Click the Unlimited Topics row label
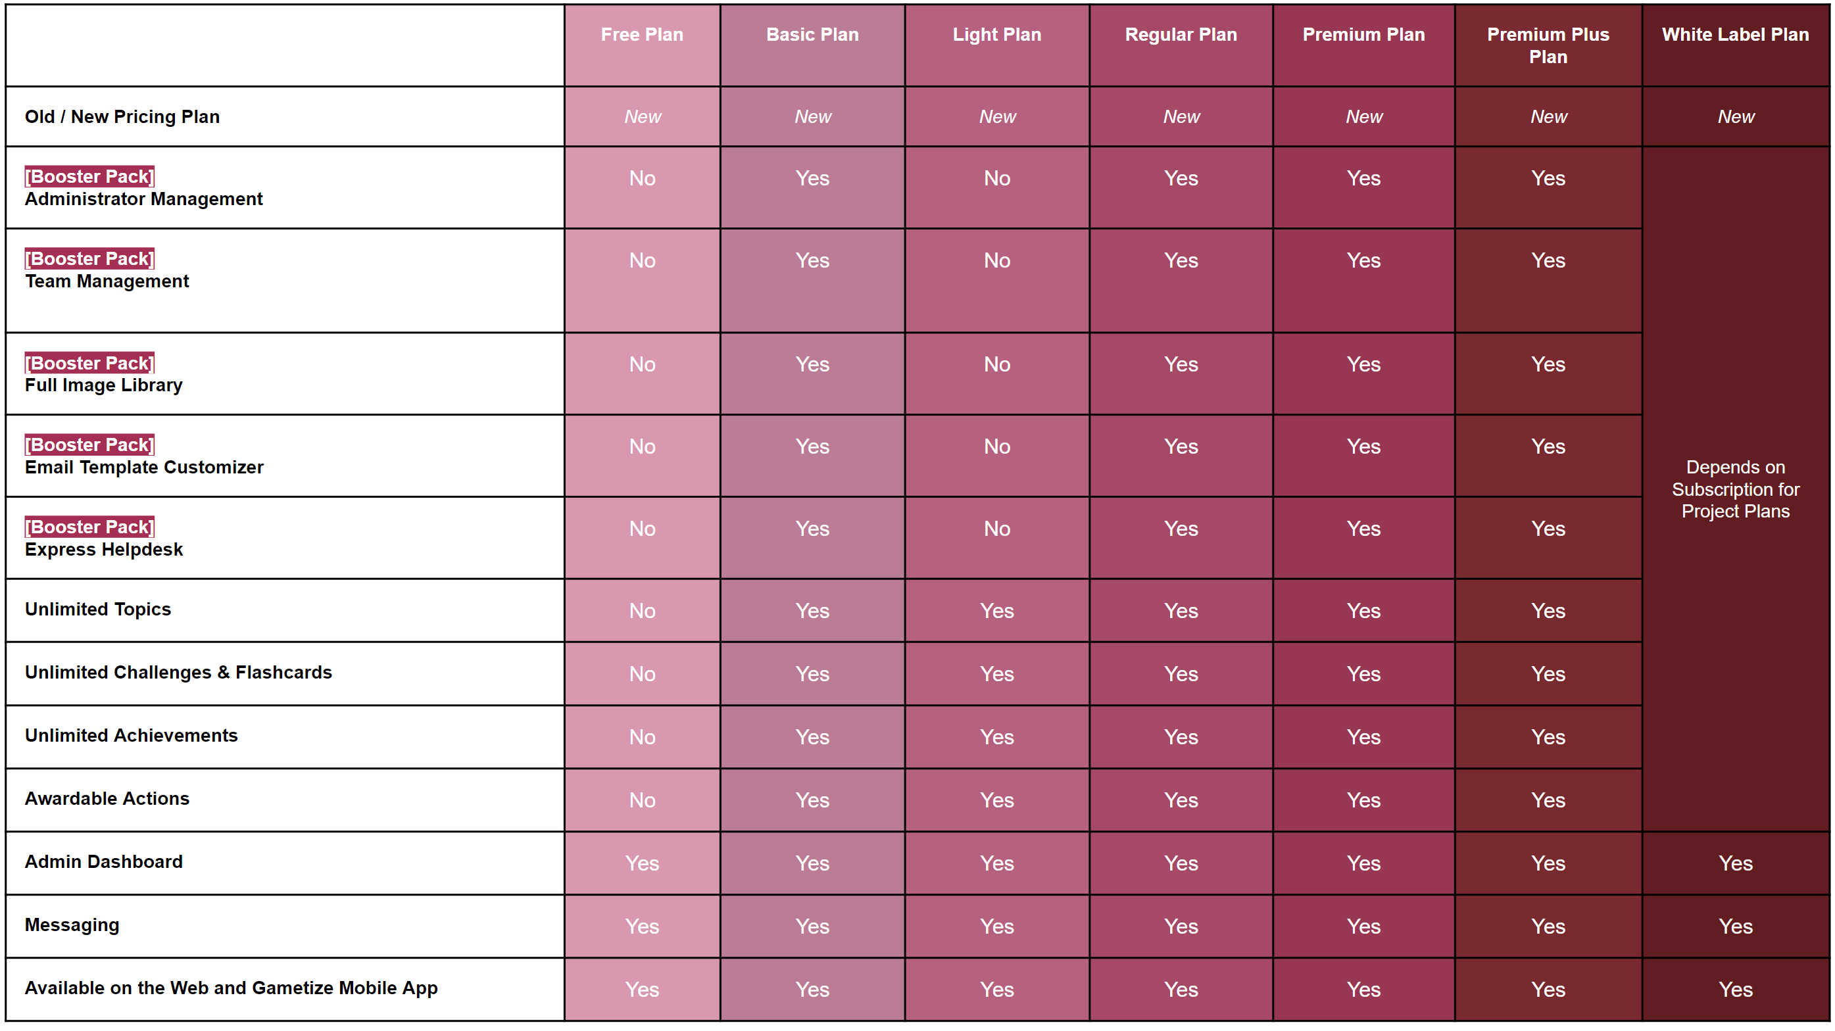This screenshot has width=1835, height=1031. (97, 610)
